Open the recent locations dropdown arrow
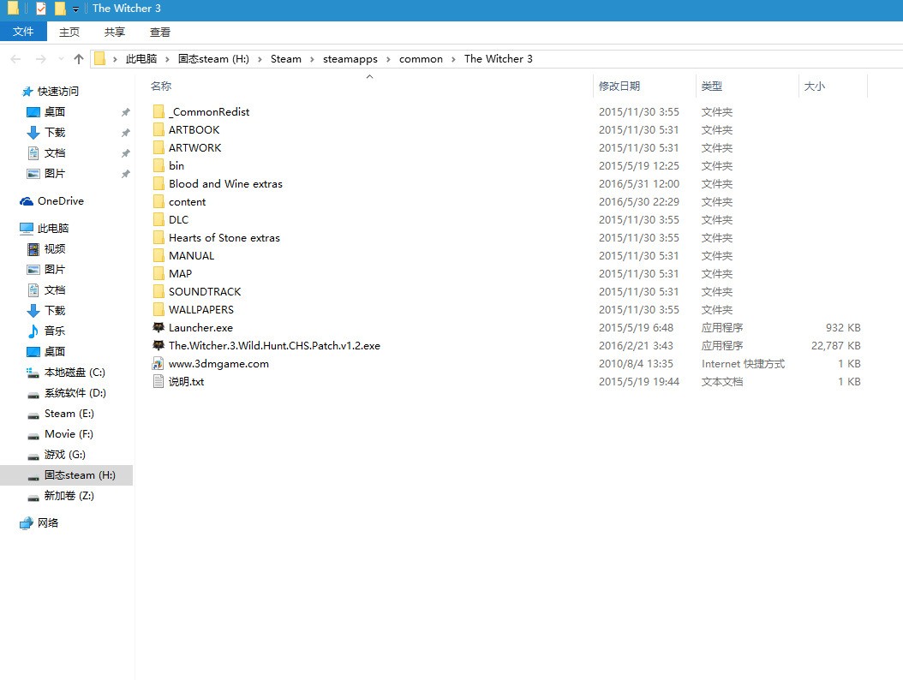Image resolution: width=903 pixels, height=680 pixels. point(61,59)
